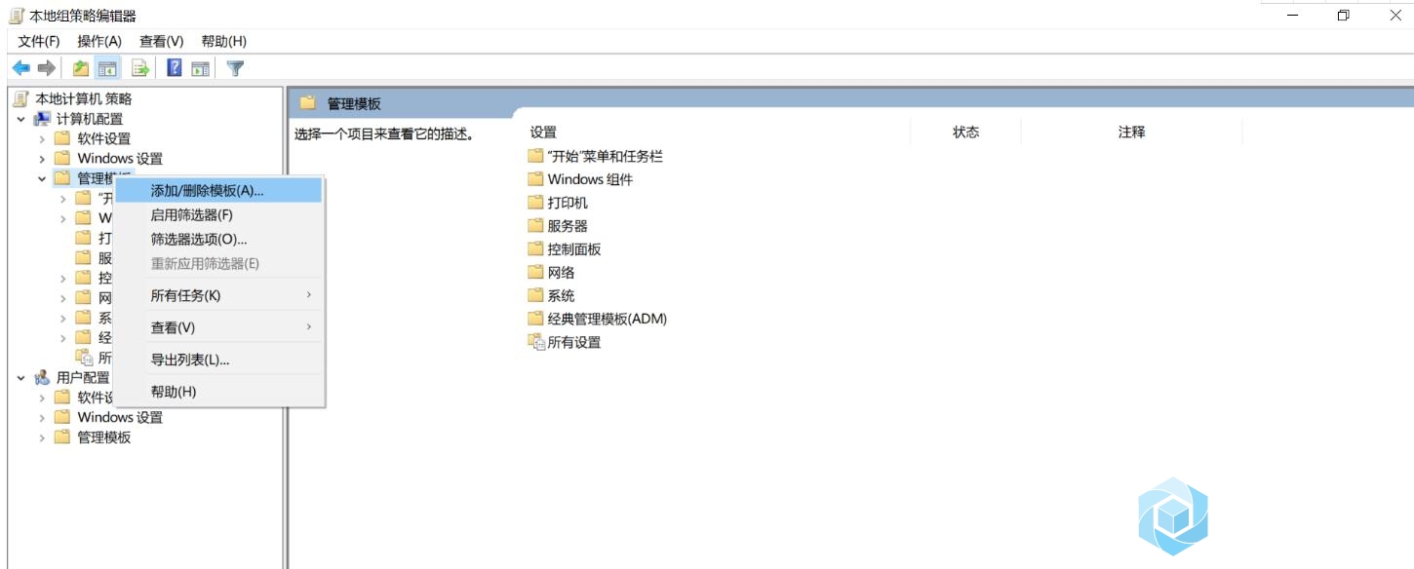Toggle the Show/Hide action pane icon
This screenshot has height=569, width=1414.
(201, 68)
